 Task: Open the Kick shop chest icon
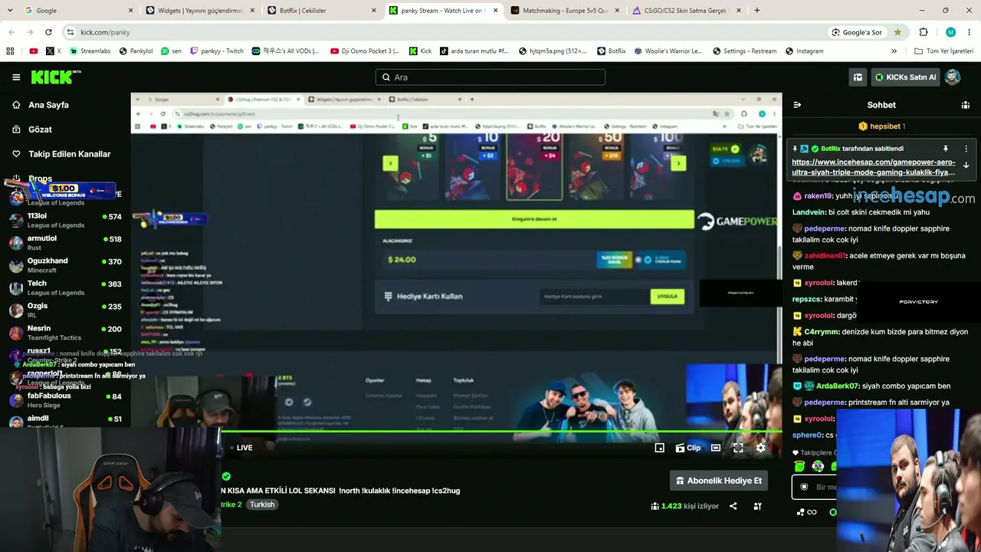(858, 77)
